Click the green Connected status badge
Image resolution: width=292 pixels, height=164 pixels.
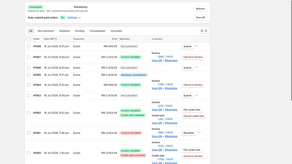pyautogui.click(x=35, y=7)
